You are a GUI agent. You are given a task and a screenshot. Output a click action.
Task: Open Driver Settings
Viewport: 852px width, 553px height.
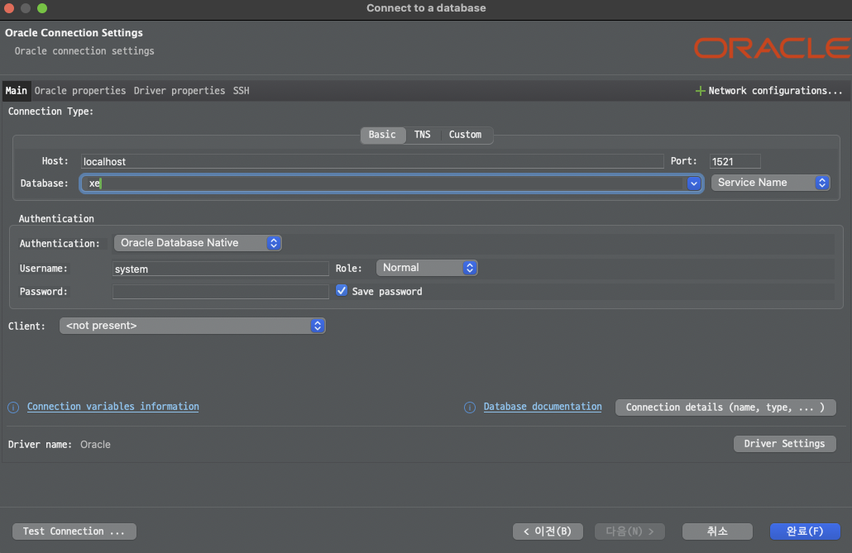[x=785, y=444]
